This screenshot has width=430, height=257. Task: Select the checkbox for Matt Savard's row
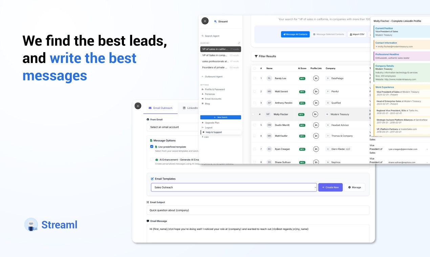[x=254, y=91]
